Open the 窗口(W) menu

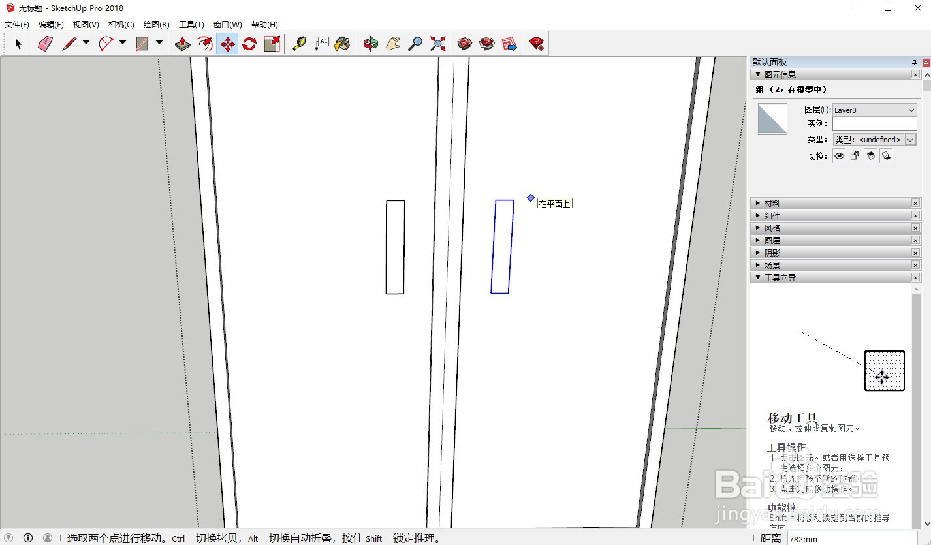coord(227,25)
